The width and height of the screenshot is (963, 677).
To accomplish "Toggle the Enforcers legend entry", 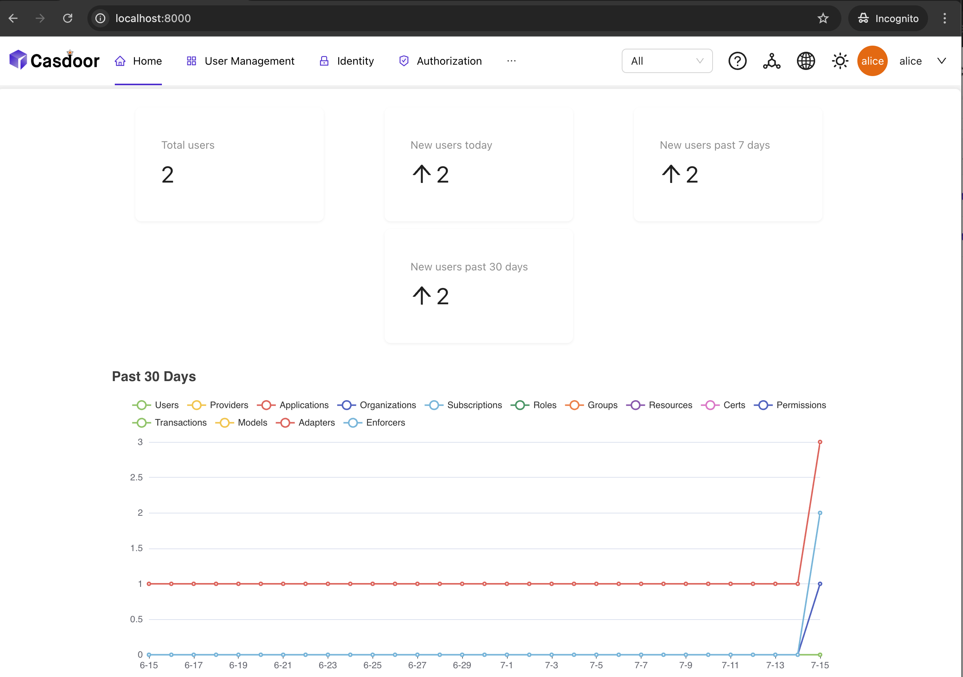I will [375, 423].
